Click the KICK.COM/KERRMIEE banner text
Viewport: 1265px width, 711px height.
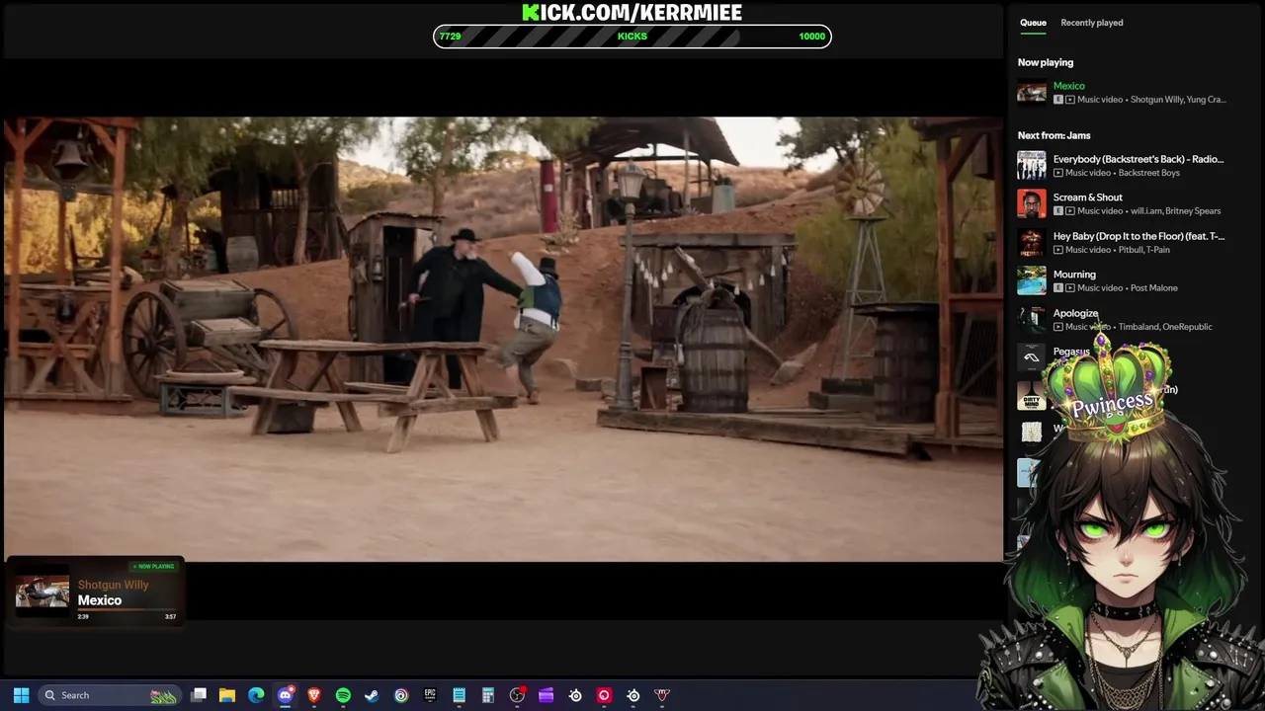632,12
